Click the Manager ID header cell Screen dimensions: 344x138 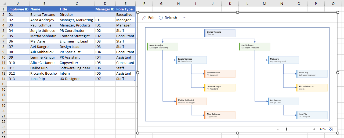[105, 9]
